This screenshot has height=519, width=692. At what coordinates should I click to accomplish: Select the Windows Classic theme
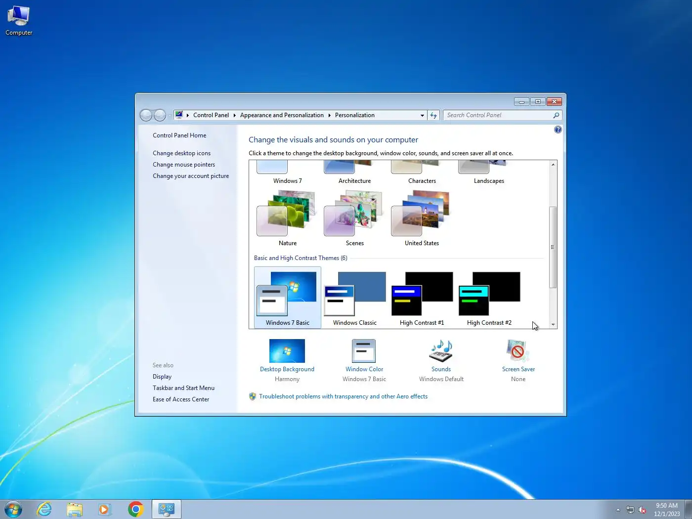click(355, 298)
